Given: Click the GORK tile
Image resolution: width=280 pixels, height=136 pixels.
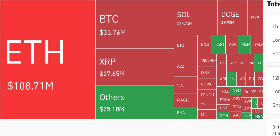Looking at the screenshot, I should coord(207,84).
